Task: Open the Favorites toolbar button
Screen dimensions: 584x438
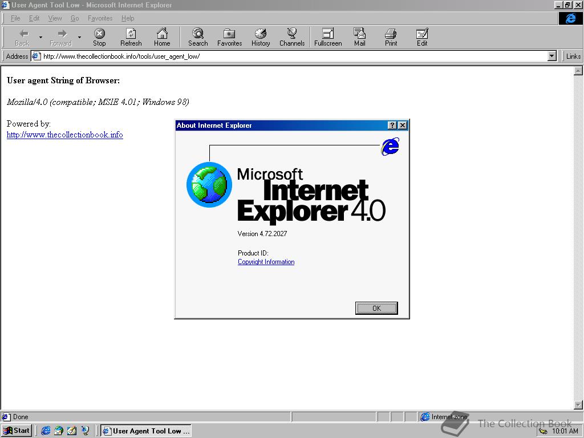Action: [x=229, y=37]
